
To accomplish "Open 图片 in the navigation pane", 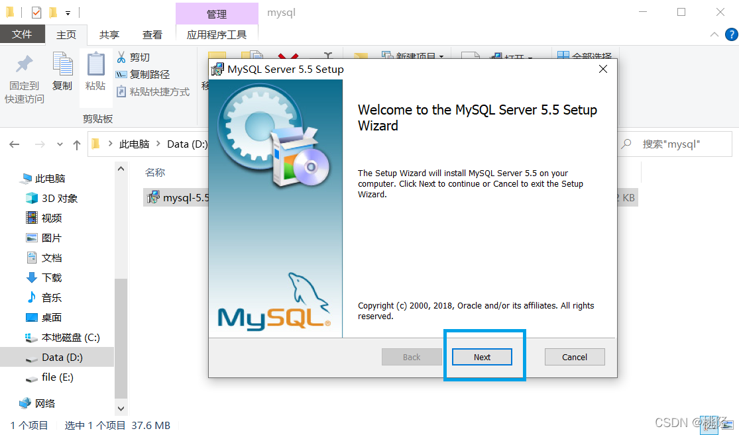I will (x=44, y=238).
